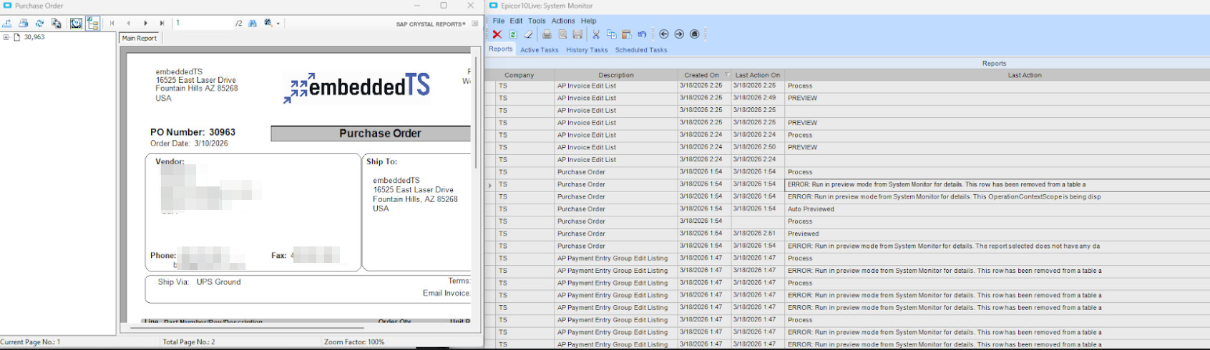Open File menu in System Monitor
1210x350 pixels.
pos(498,21)
